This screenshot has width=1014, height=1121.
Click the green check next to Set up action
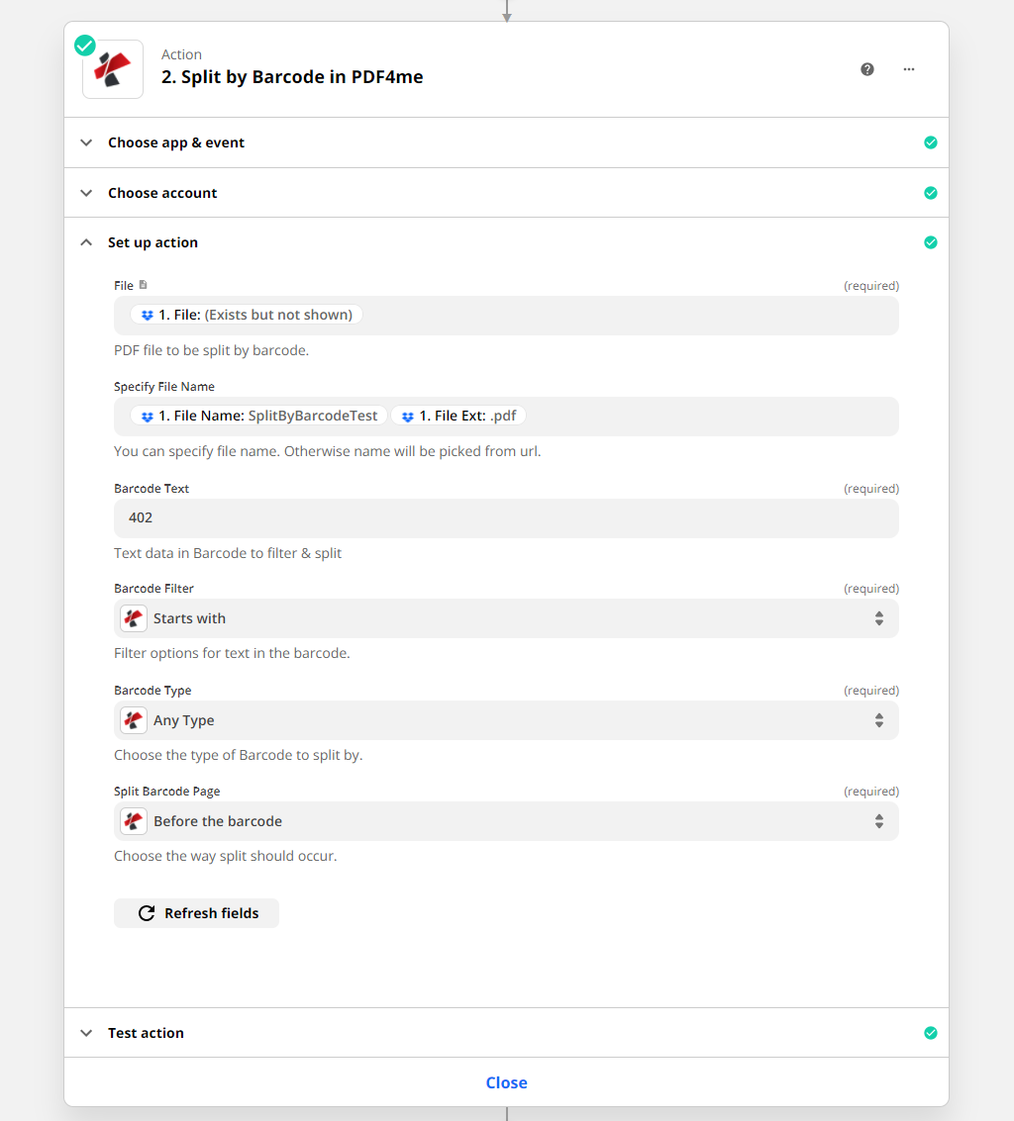pos(930,242)
